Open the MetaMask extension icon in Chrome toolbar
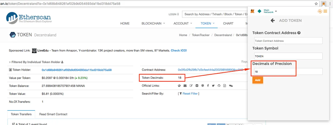 (323, 4)
